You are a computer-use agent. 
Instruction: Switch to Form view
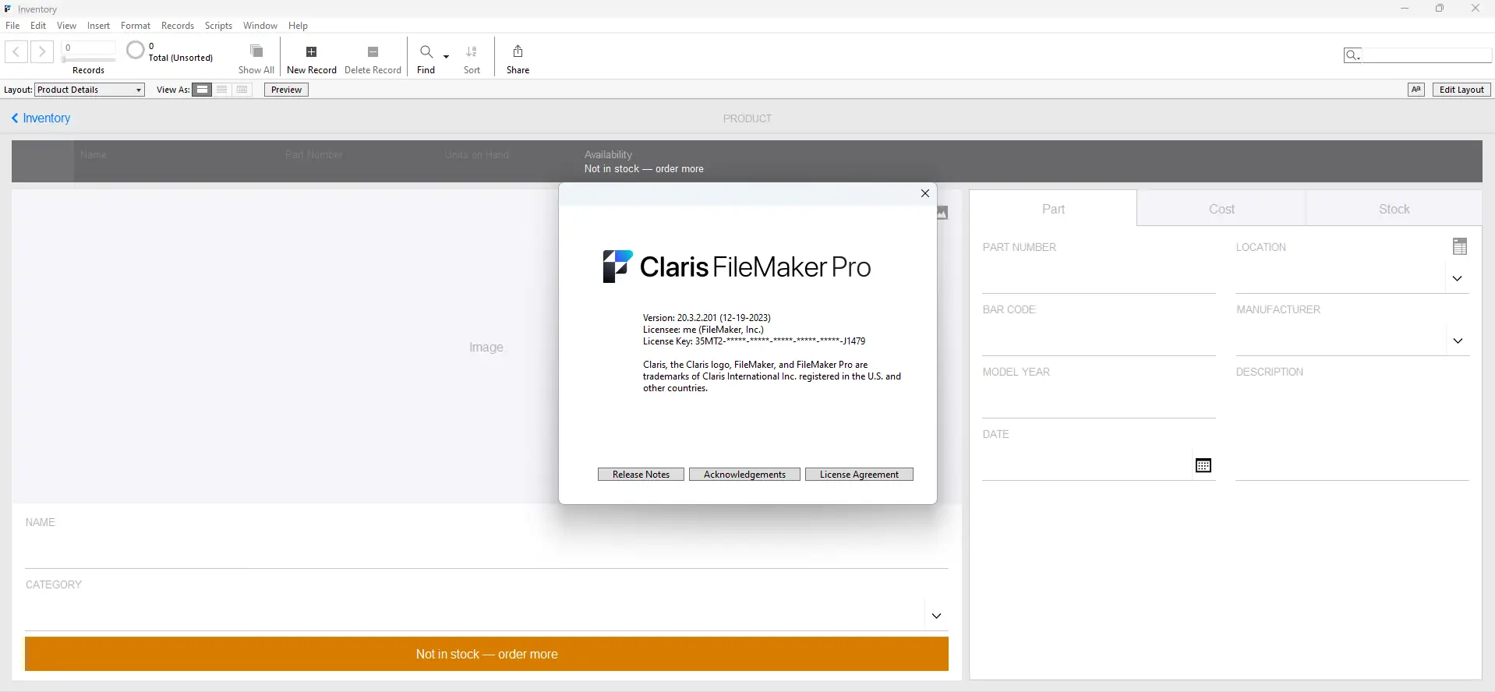coord(202,90)
